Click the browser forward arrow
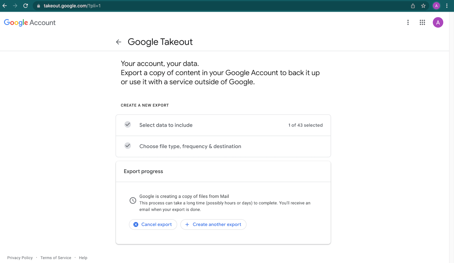Screen dimensions: 454x263 [x=15, y=6]
